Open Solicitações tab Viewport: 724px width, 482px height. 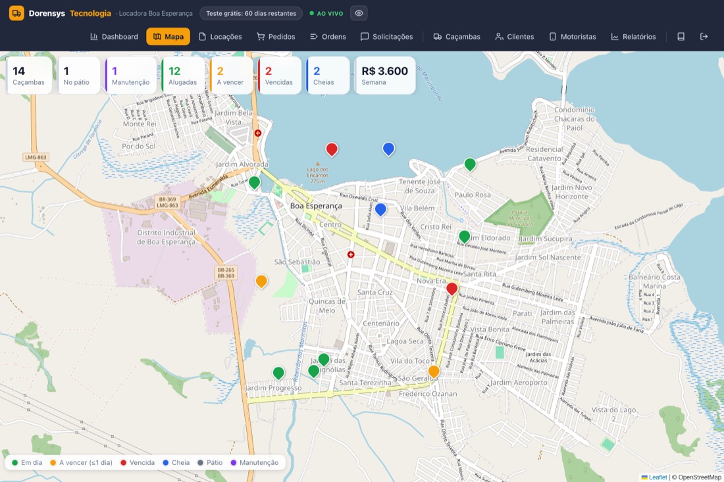[387, 36]
